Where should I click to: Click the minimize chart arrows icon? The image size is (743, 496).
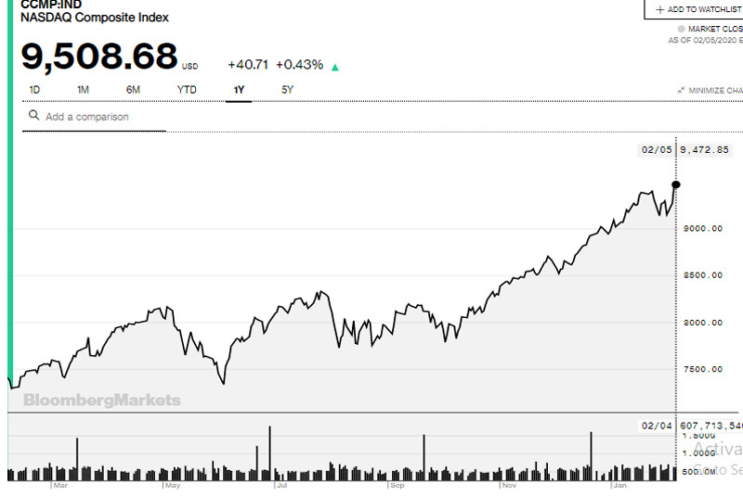pos(682,91)
